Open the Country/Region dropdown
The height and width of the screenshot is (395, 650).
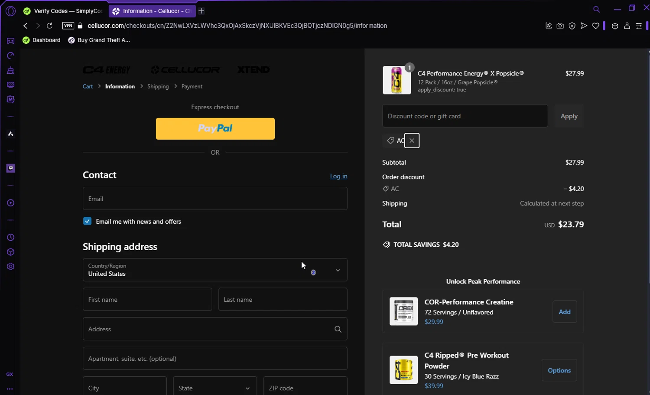pyautogui.click(x=215, y=270)
